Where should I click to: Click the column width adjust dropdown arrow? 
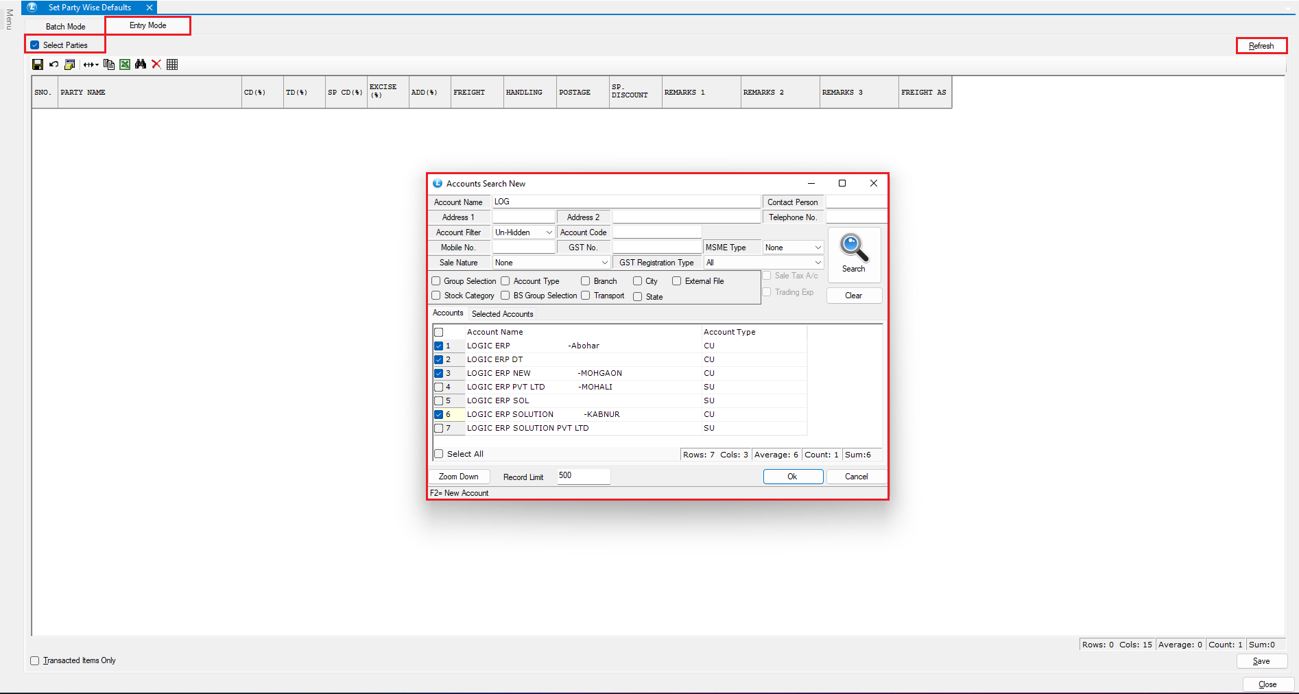point(97,65)
